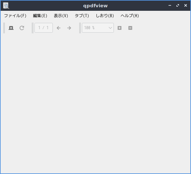Click the qpdfview app icon in title bar

tap(6, 6)
